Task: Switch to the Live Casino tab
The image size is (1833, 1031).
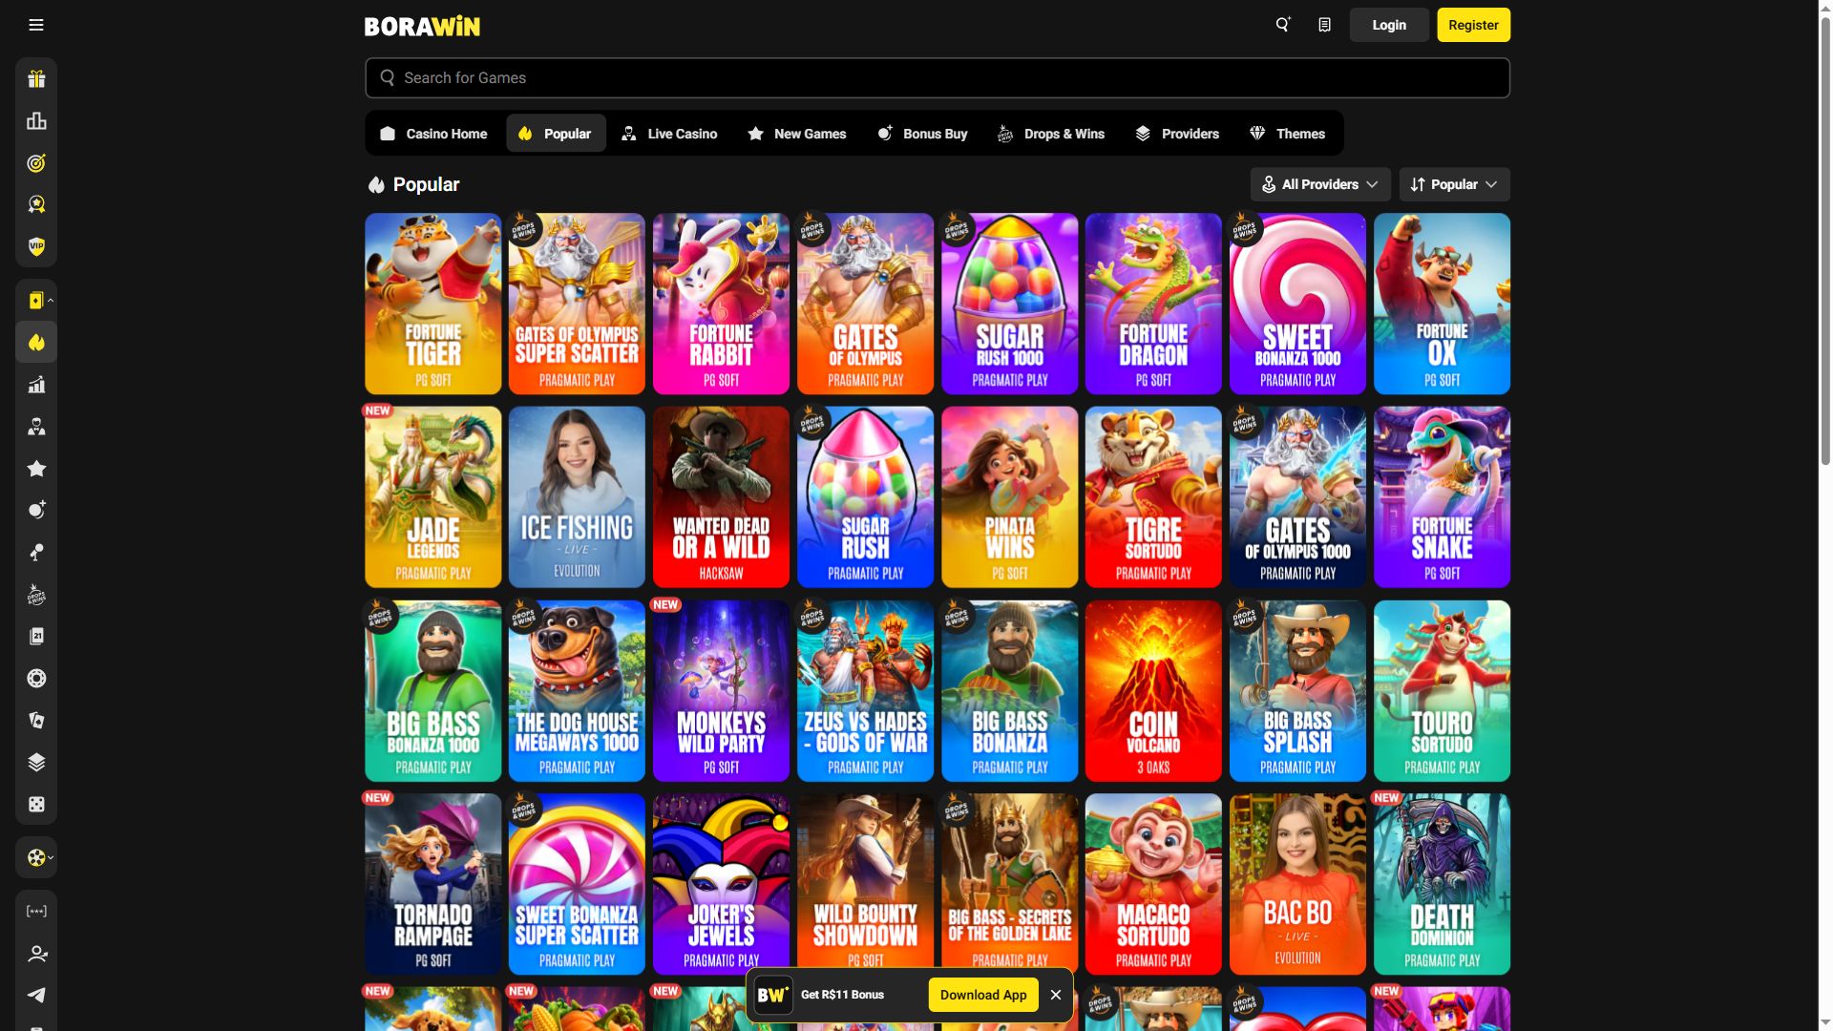Action: pyautogui.click(x=669, y=134)
